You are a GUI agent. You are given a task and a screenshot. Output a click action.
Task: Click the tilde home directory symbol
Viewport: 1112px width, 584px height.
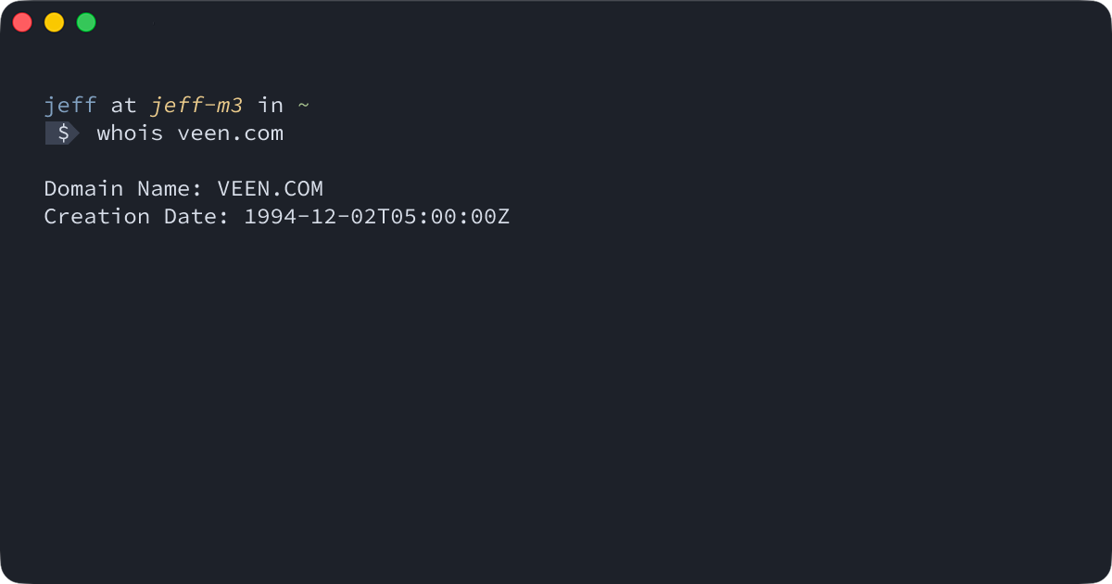click(303, 106)
